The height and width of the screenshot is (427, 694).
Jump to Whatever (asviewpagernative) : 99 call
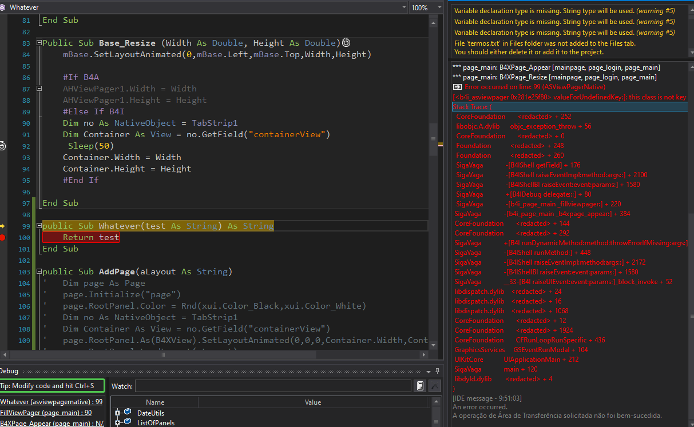51,402
